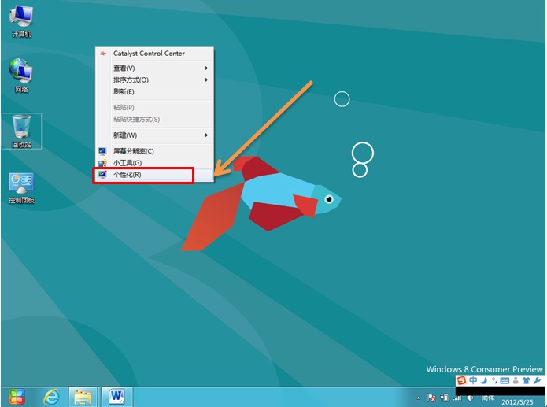The height and width of the screenshot is (407, 547).
Task: Click the 简体 language indicator
Action: (x=488, y=398)
